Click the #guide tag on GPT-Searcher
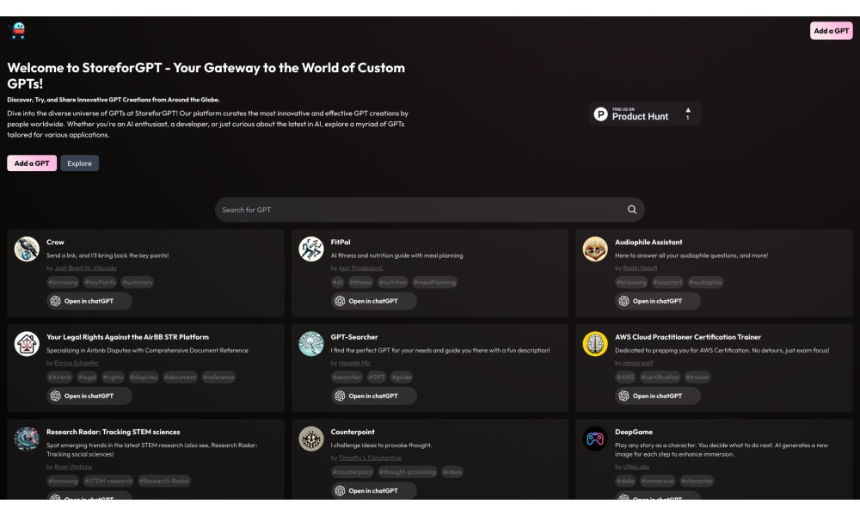The image size is (860, 516). tap(402, 378)
